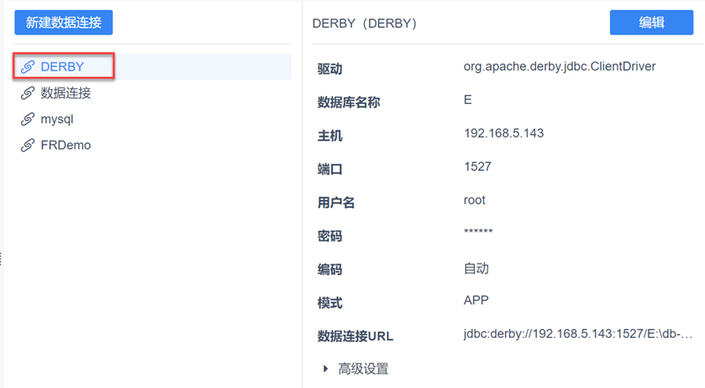The width and height of the screenshot is (705, 388).
Task: Click the 用户名 field label
Action: click(336, 203)
